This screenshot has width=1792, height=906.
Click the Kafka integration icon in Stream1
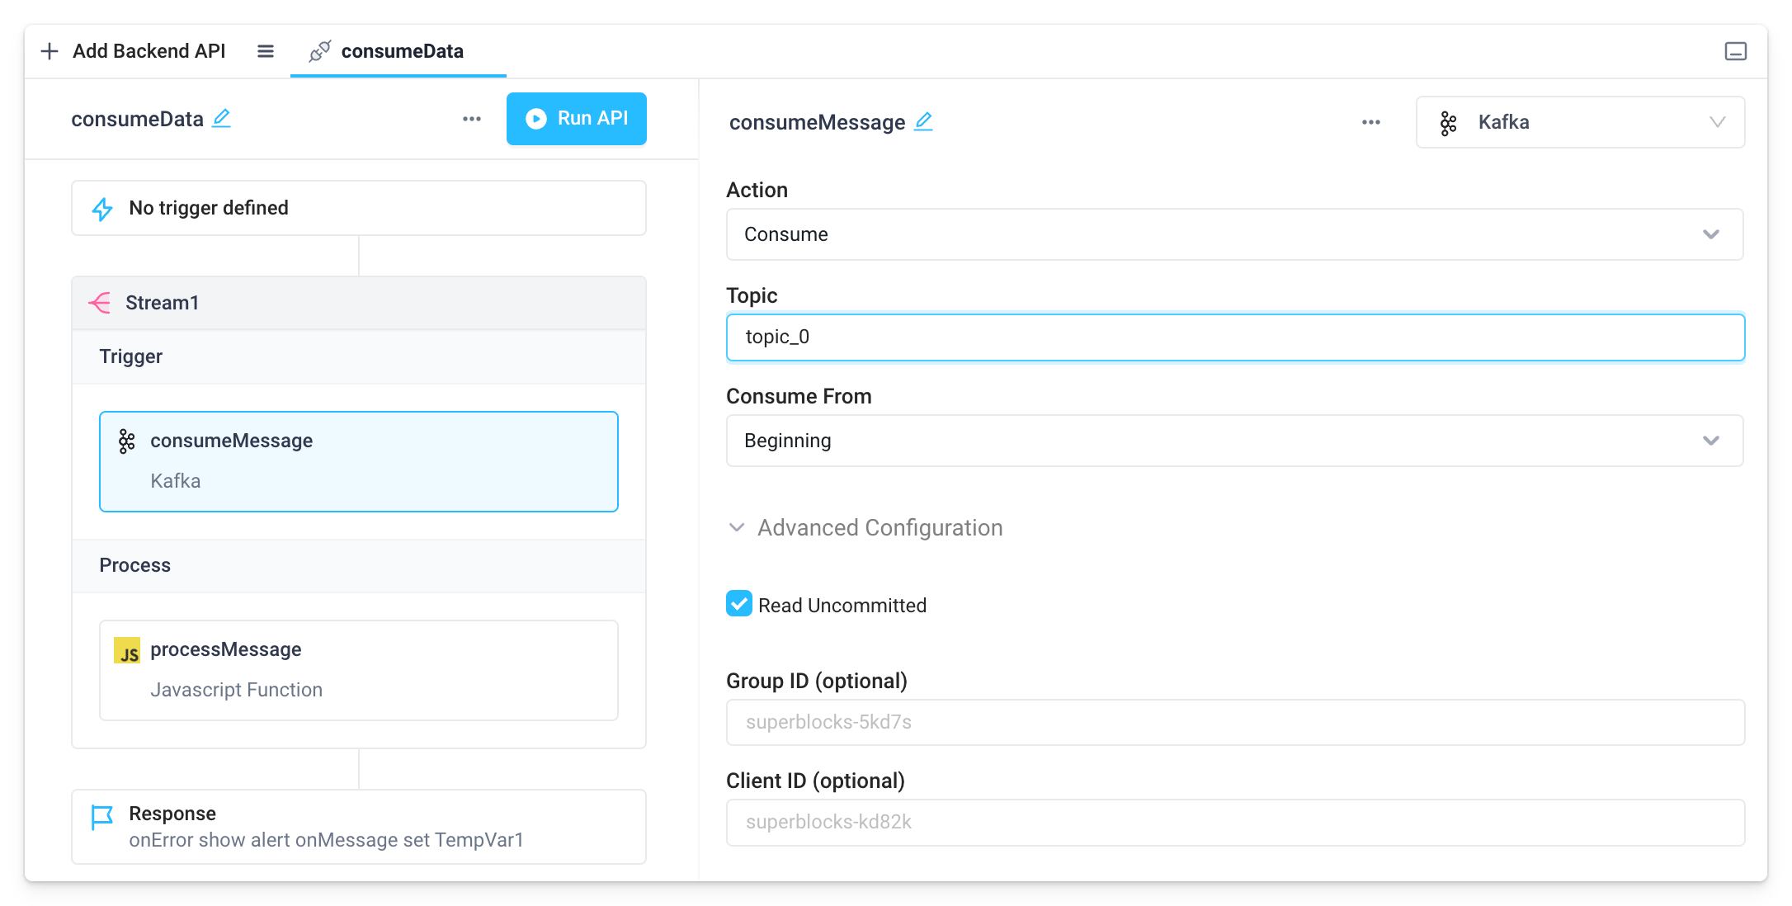pyautogui.click(x=127, y=441)
